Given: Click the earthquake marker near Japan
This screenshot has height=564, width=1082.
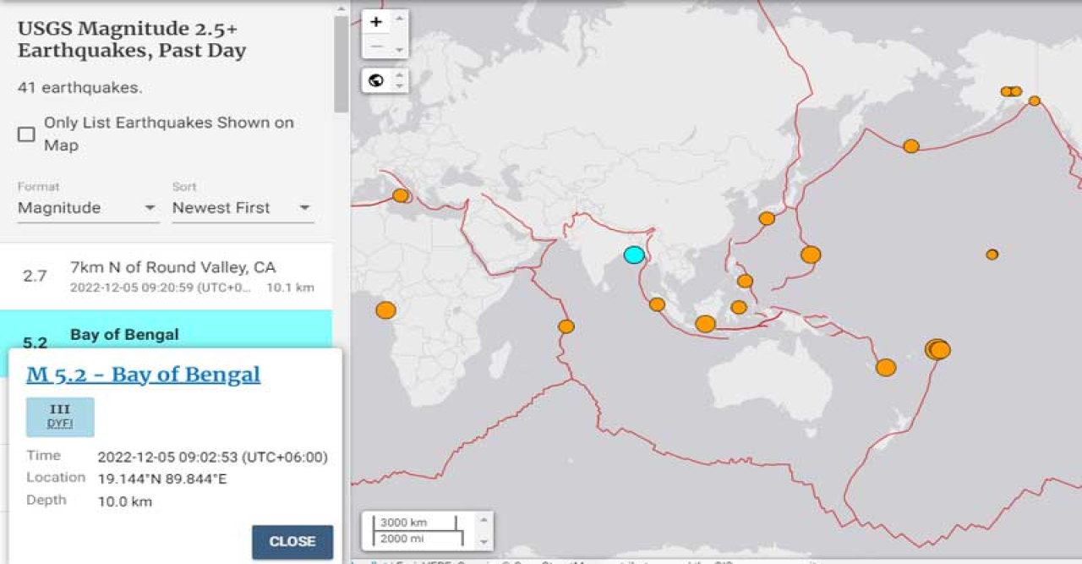Looking at the screenshot, I should (x=767, y=218).
